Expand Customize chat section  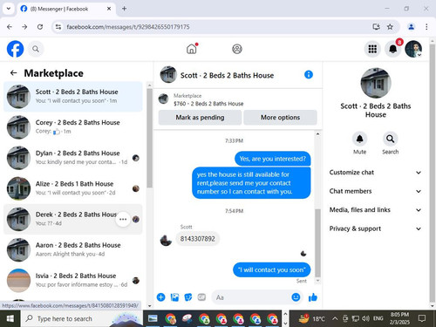[x=375, y=173]
